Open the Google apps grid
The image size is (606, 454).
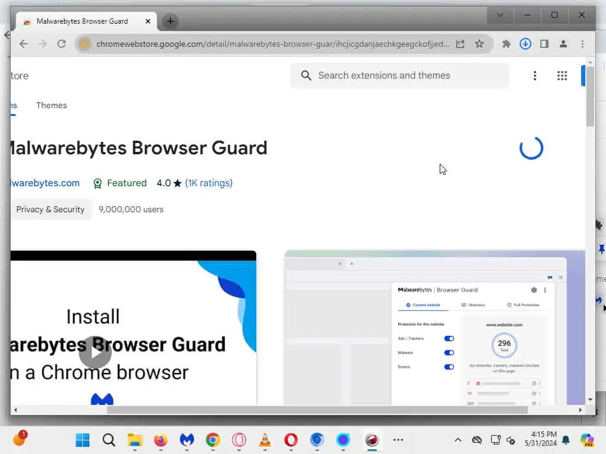(562, 76)
